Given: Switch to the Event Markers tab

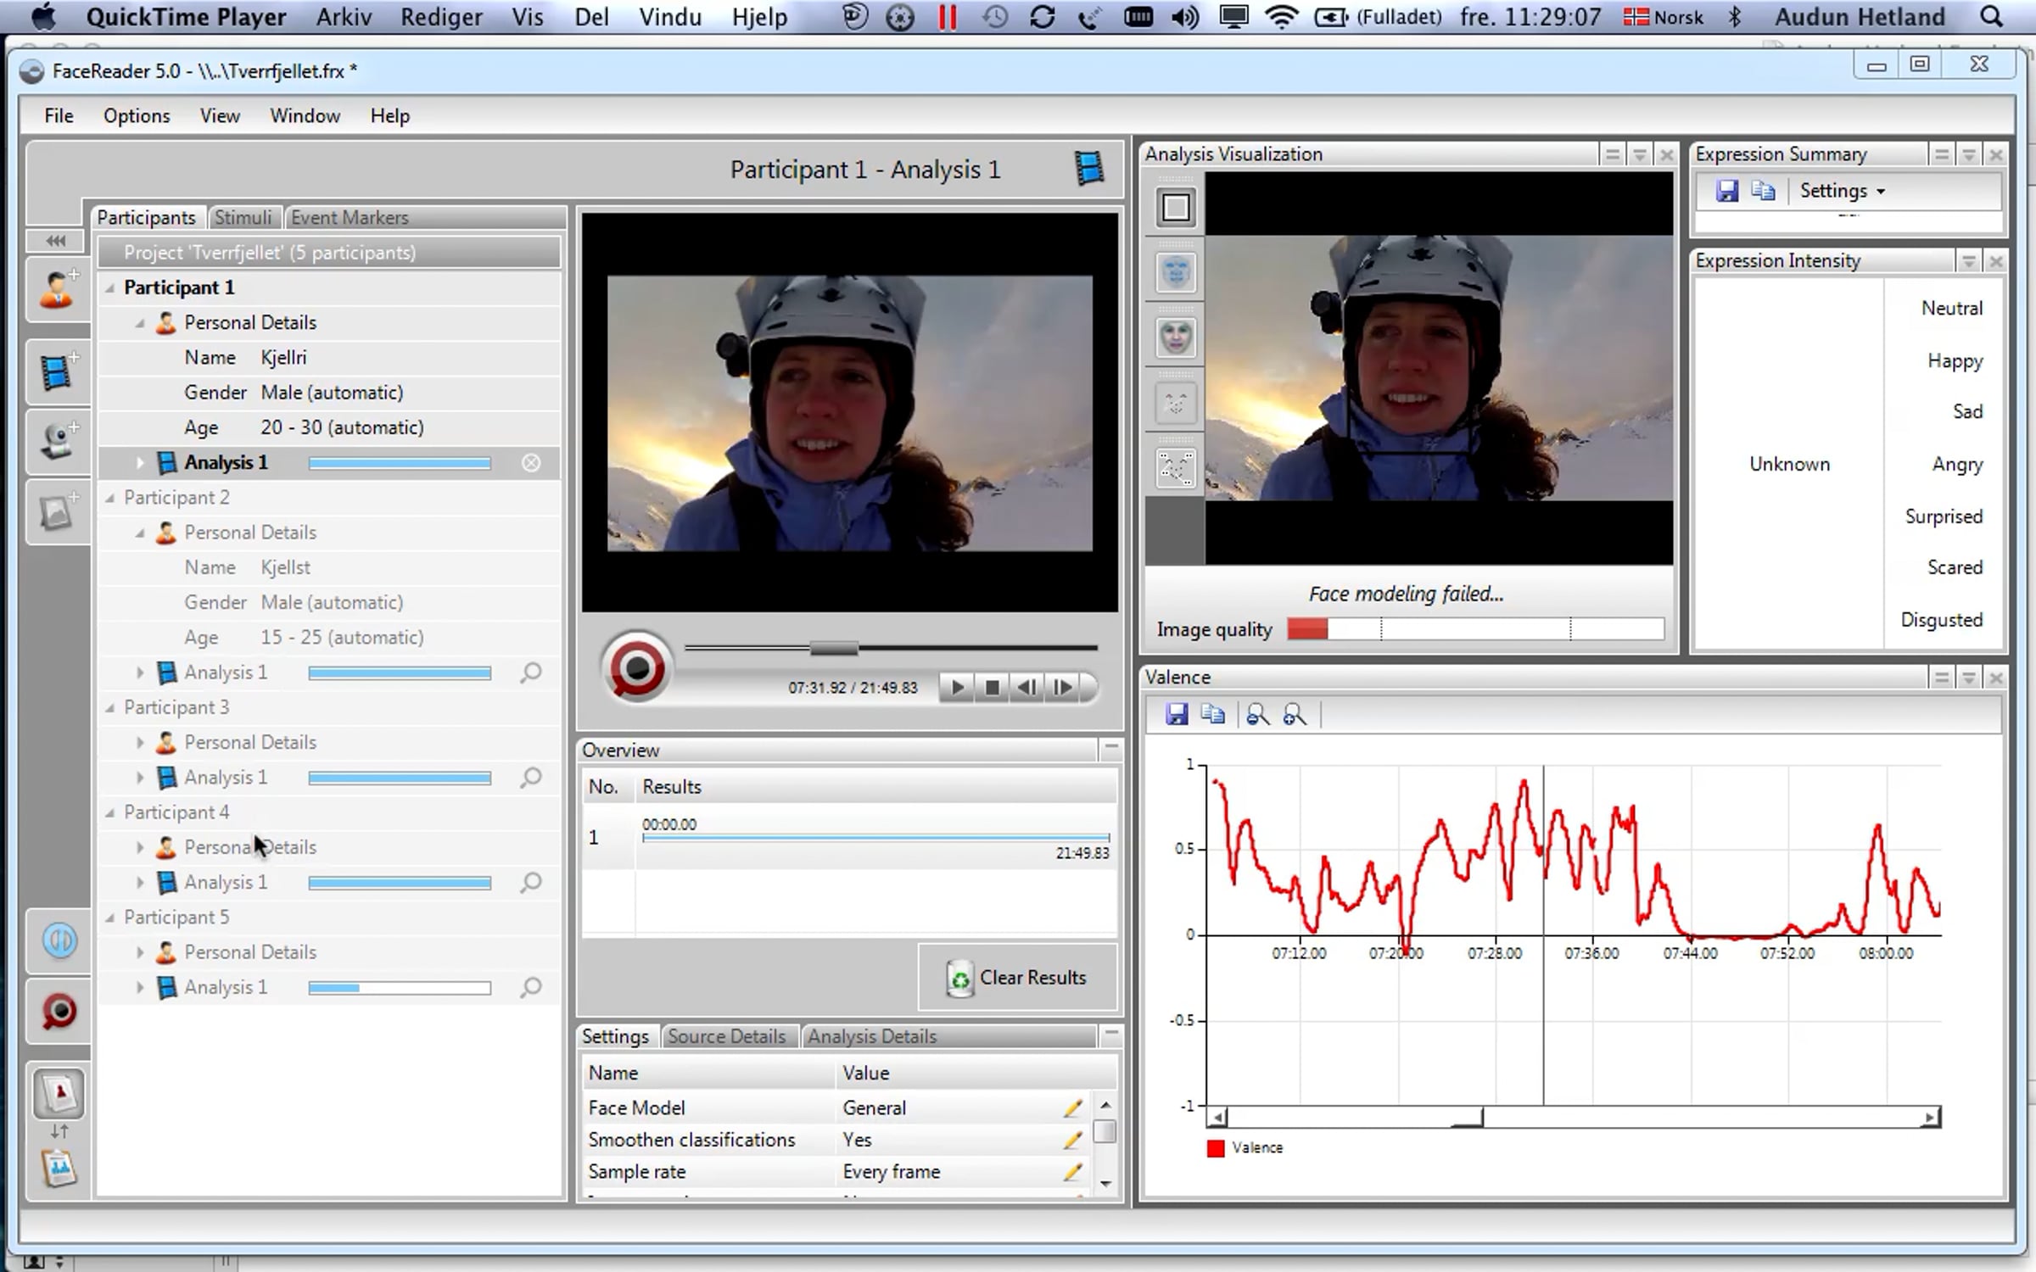Looking at the screenshot, I should point(350,218).
